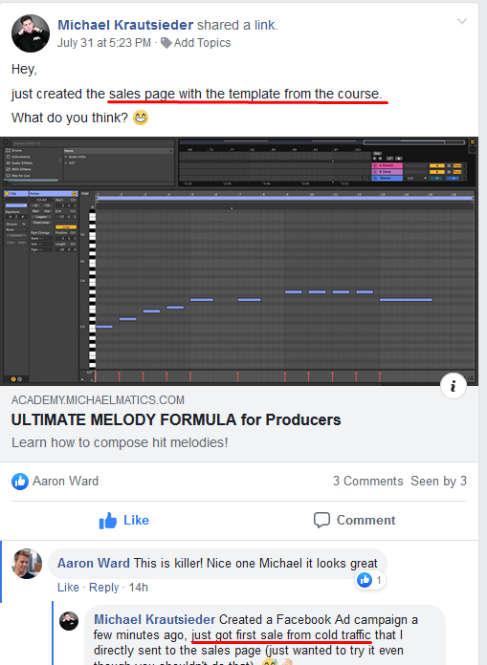The height and width of the screenshot is (665, 487).
Task: Open Michael Krautsieder name in reply
Action: [x=154, y=620]
